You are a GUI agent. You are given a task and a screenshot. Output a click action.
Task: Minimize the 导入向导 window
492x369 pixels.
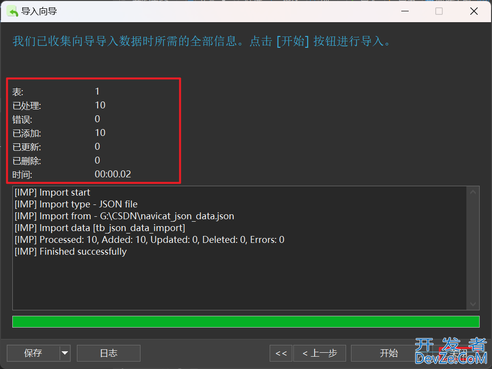pyautogui.click(x=405, y=11)
